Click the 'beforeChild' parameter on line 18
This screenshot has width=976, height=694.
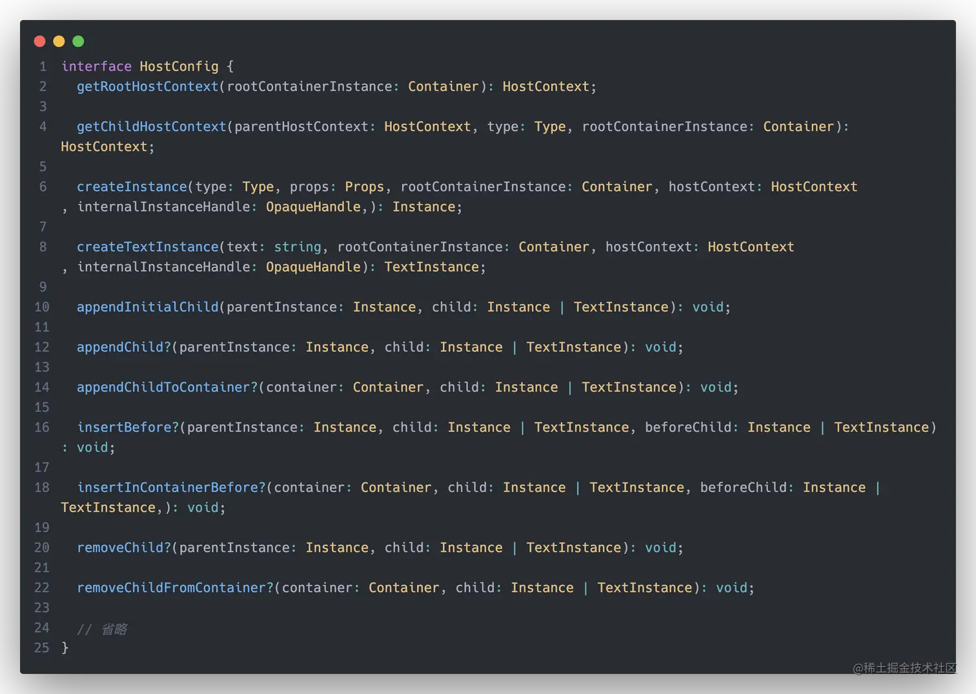click(x=743, y=487)
